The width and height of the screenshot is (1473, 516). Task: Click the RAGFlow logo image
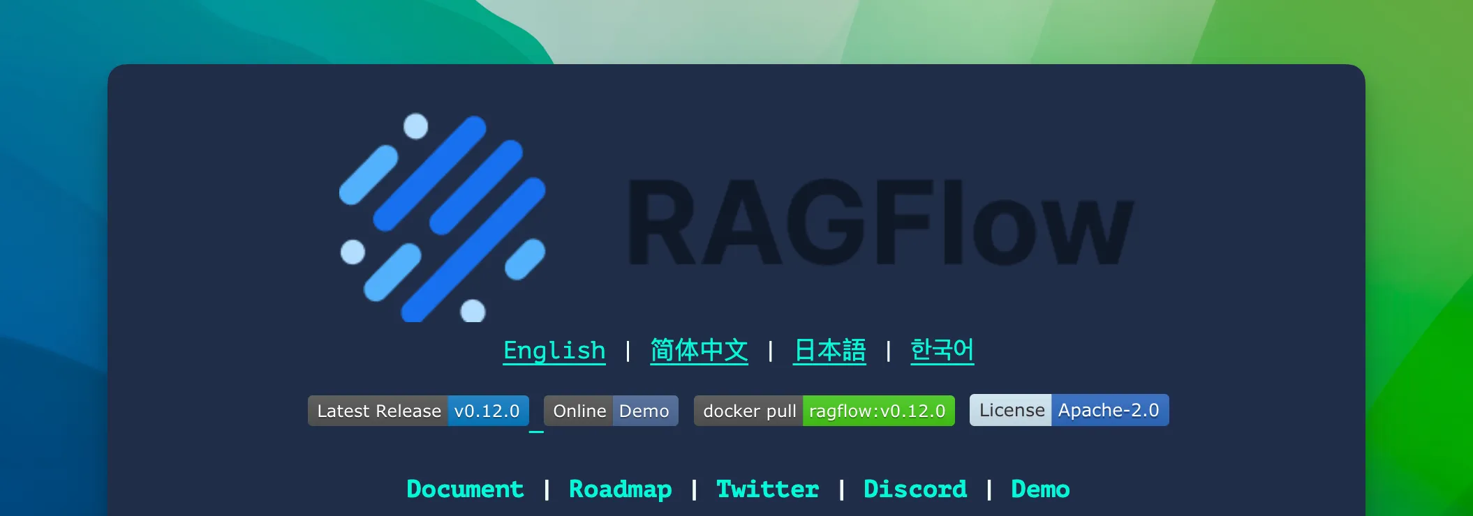click(x=736, y=217)
